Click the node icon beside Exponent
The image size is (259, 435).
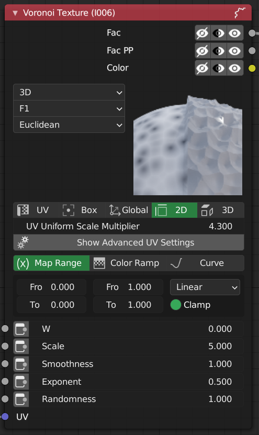(x=21, y=382)
